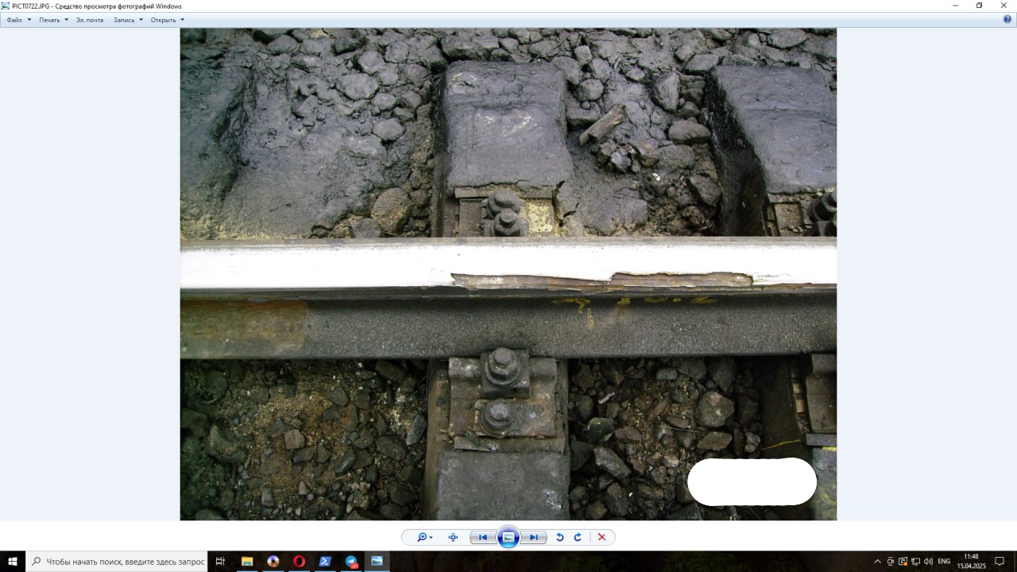Open the Открыть menu
The image size is (1017, 572).
[x=167, y=20]
